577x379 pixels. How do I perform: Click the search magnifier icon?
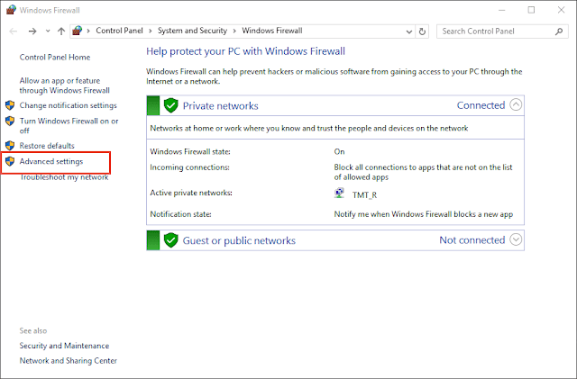[x=559, y=32]
